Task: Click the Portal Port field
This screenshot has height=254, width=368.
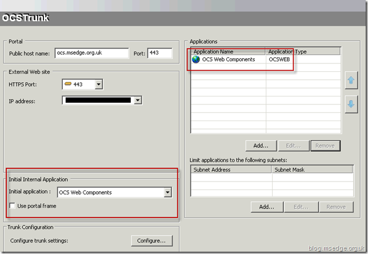Action: [x=160, y=53]
